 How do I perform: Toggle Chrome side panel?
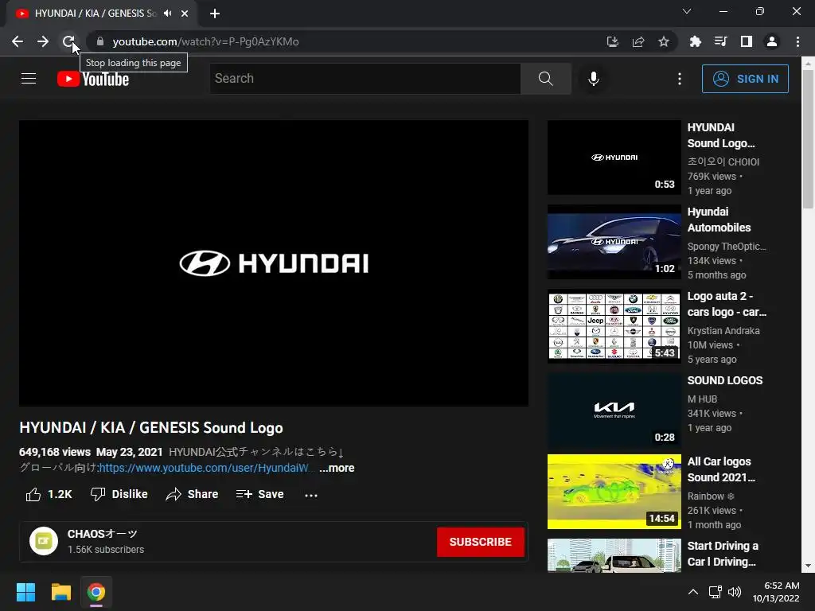pyautogui.click(x=746, y=41)
